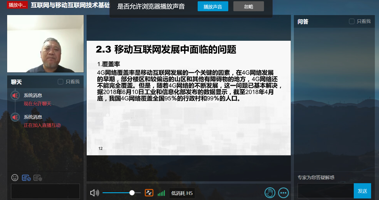
Task: Click the orange fullscreen switch icon
Action: point(149,193)
